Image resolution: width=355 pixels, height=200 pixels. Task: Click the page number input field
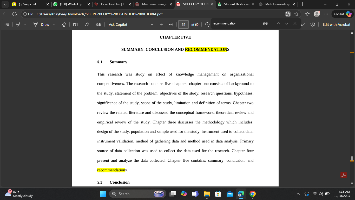tap(183, 24)
